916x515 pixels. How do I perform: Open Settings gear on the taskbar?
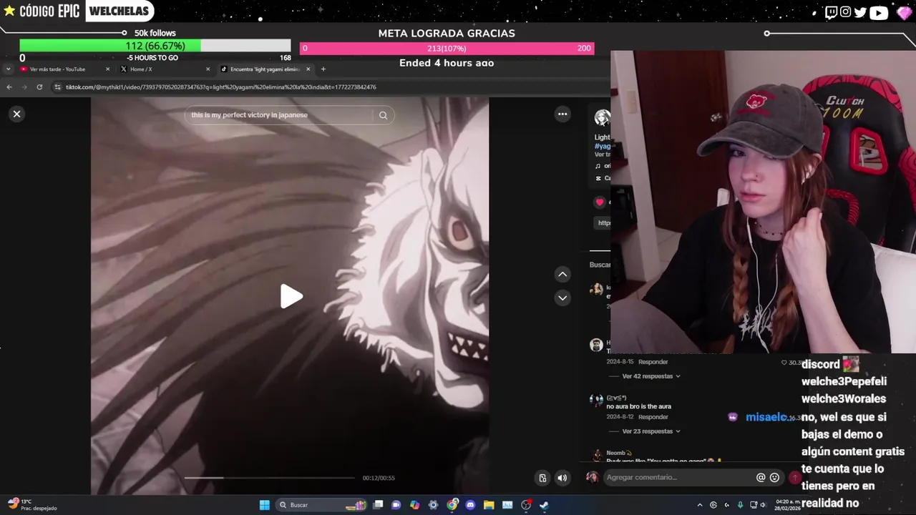[x=433, y=505]
